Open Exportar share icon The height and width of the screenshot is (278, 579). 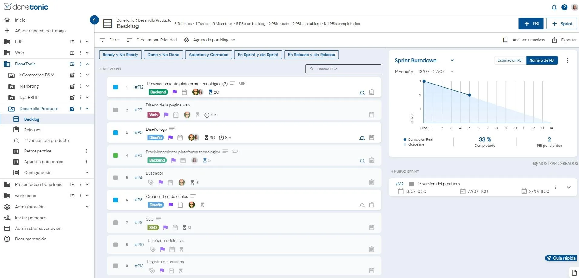click(x=554, y=40)
